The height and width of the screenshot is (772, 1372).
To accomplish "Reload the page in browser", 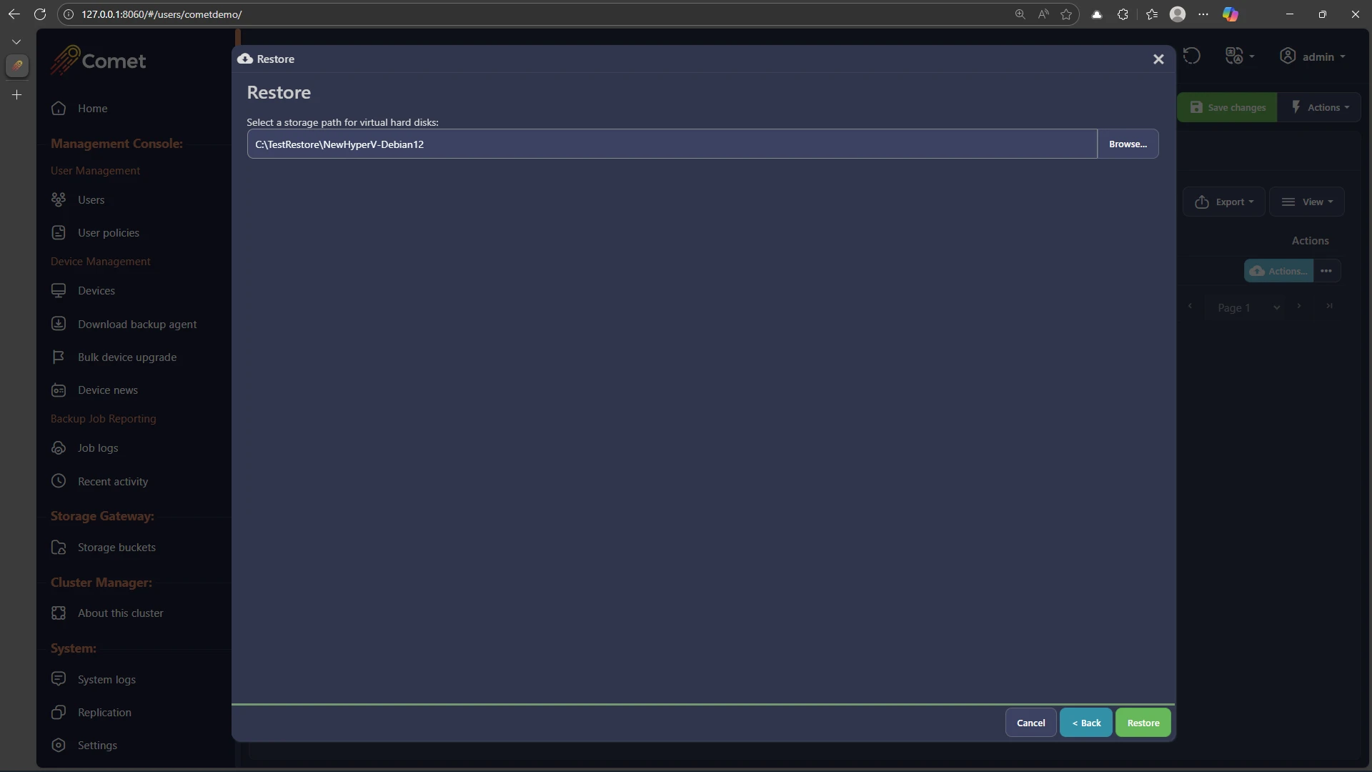I will (40, 14).
